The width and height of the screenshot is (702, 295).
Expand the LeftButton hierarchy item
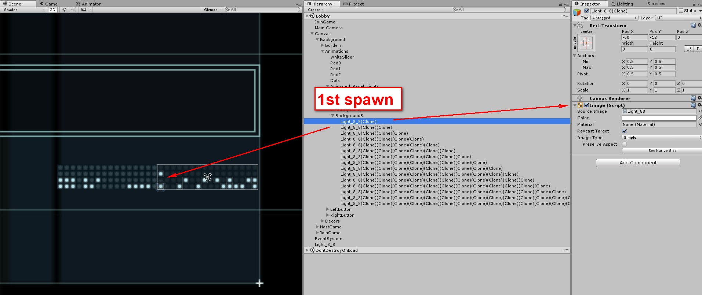(x=327, y=209)
